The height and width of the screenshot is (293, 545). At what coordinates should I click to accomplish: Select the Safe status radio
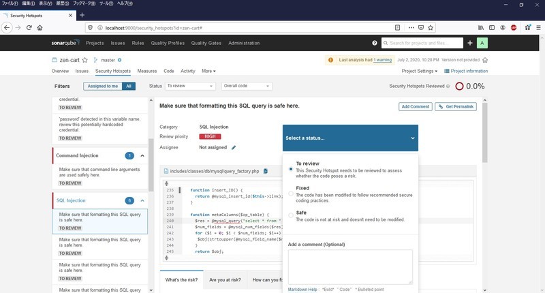tap(291, 215)
